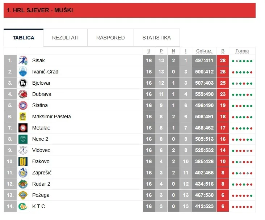The image size is (265, 220).
Task: Click the Požega club crest
Action: (23, 195)
